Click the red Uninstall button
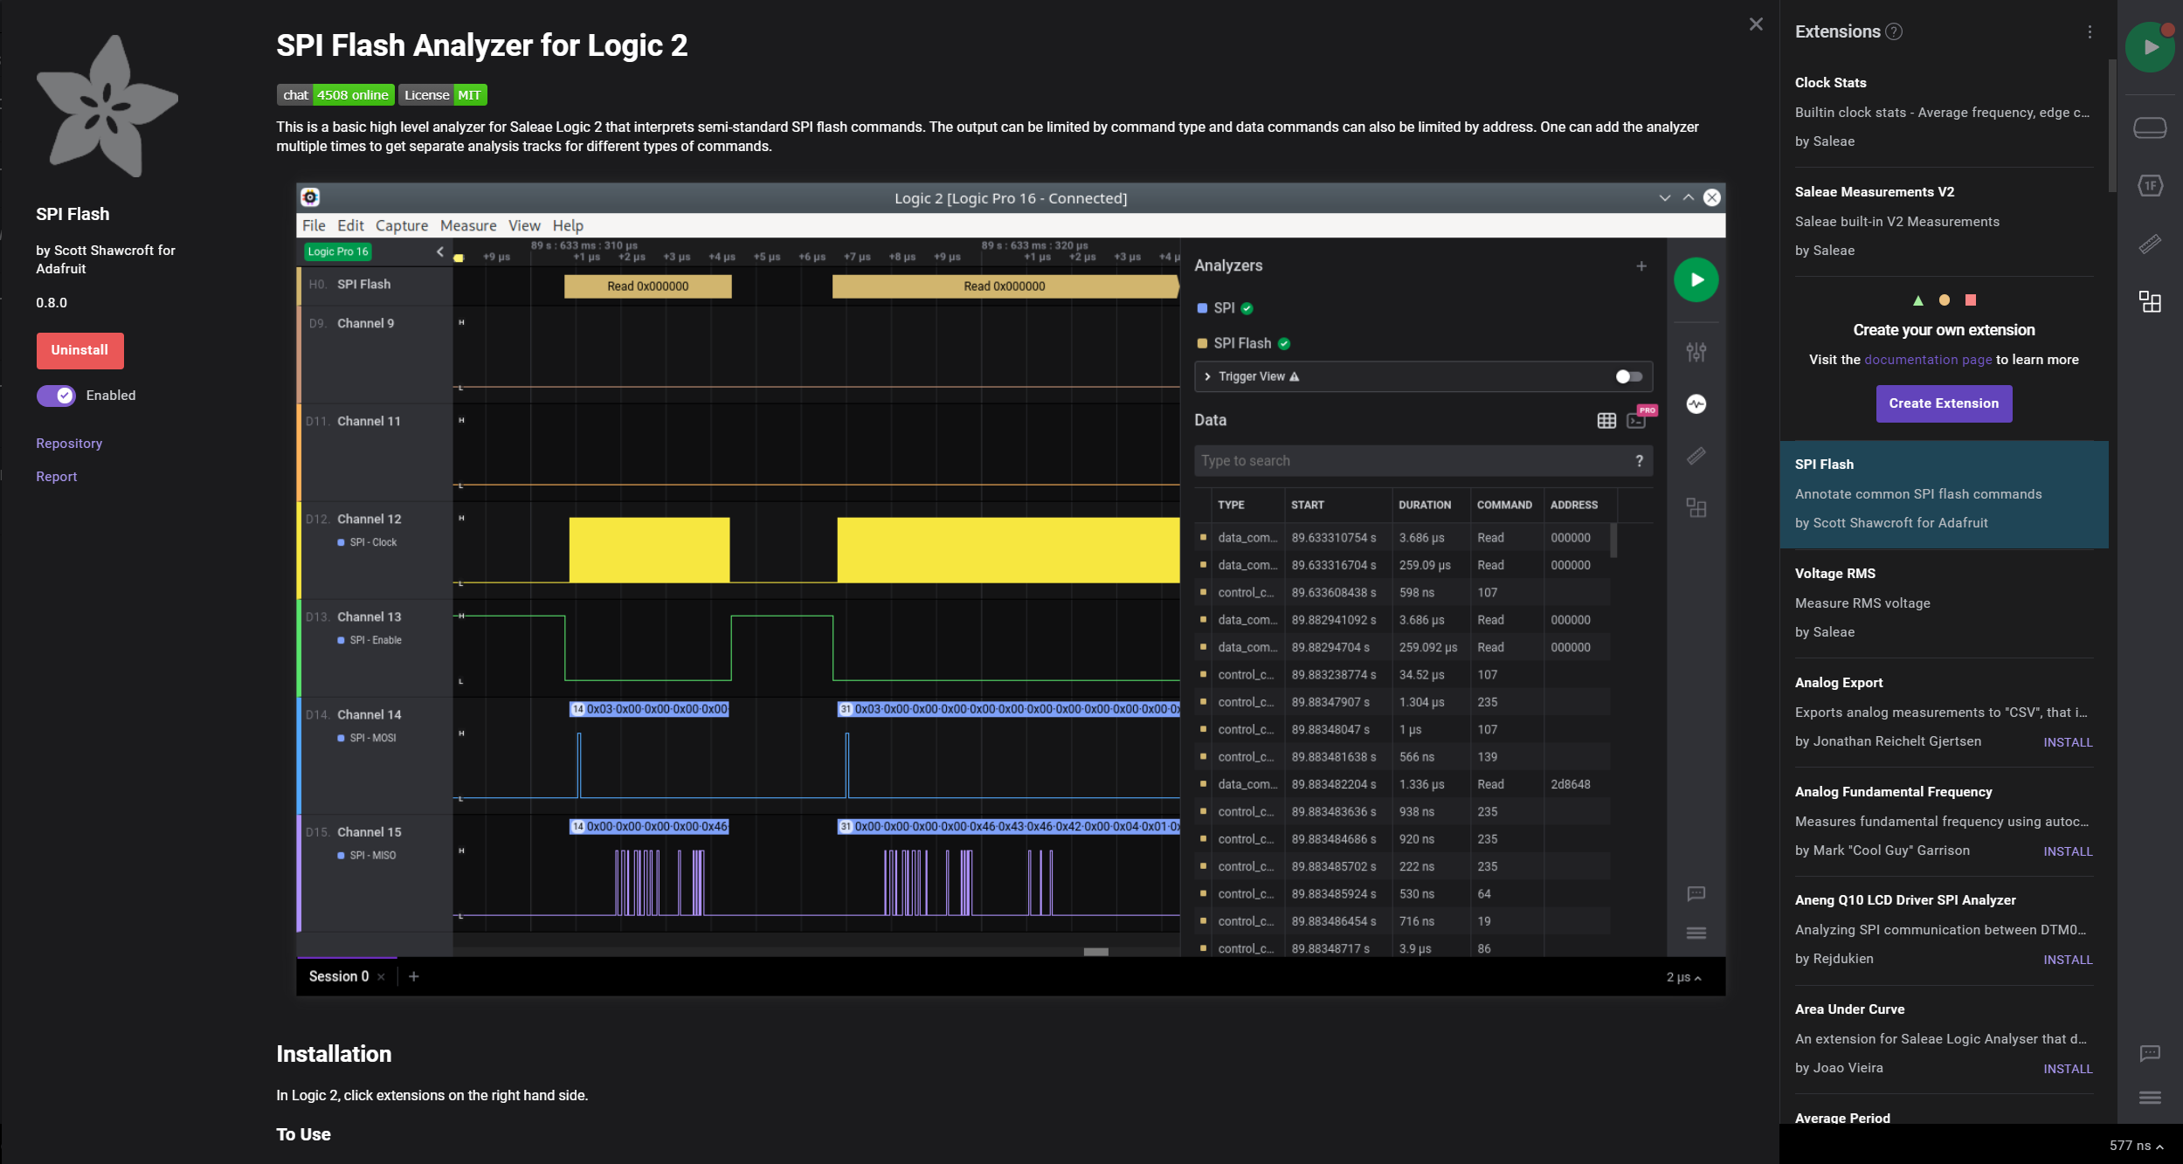2183x1164 pixels. point(79,350)
